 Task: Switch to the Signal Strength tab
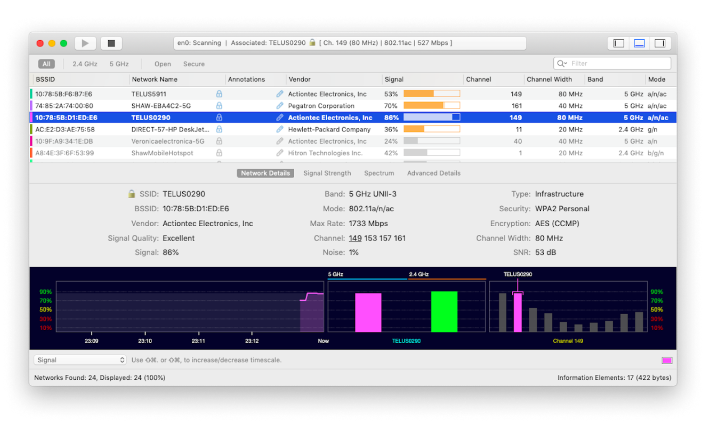pos(327,173)
